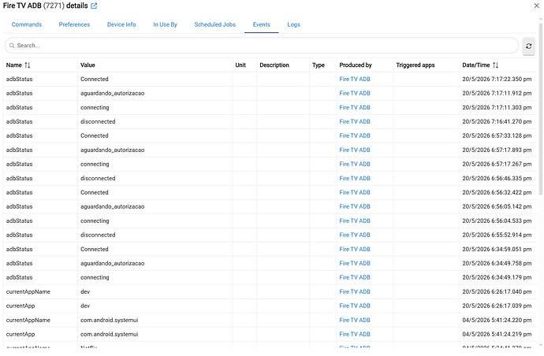Select the disconnected value at 7:16:41.270 pm
This screenshot has width=544, height=356.
point(98,121)
